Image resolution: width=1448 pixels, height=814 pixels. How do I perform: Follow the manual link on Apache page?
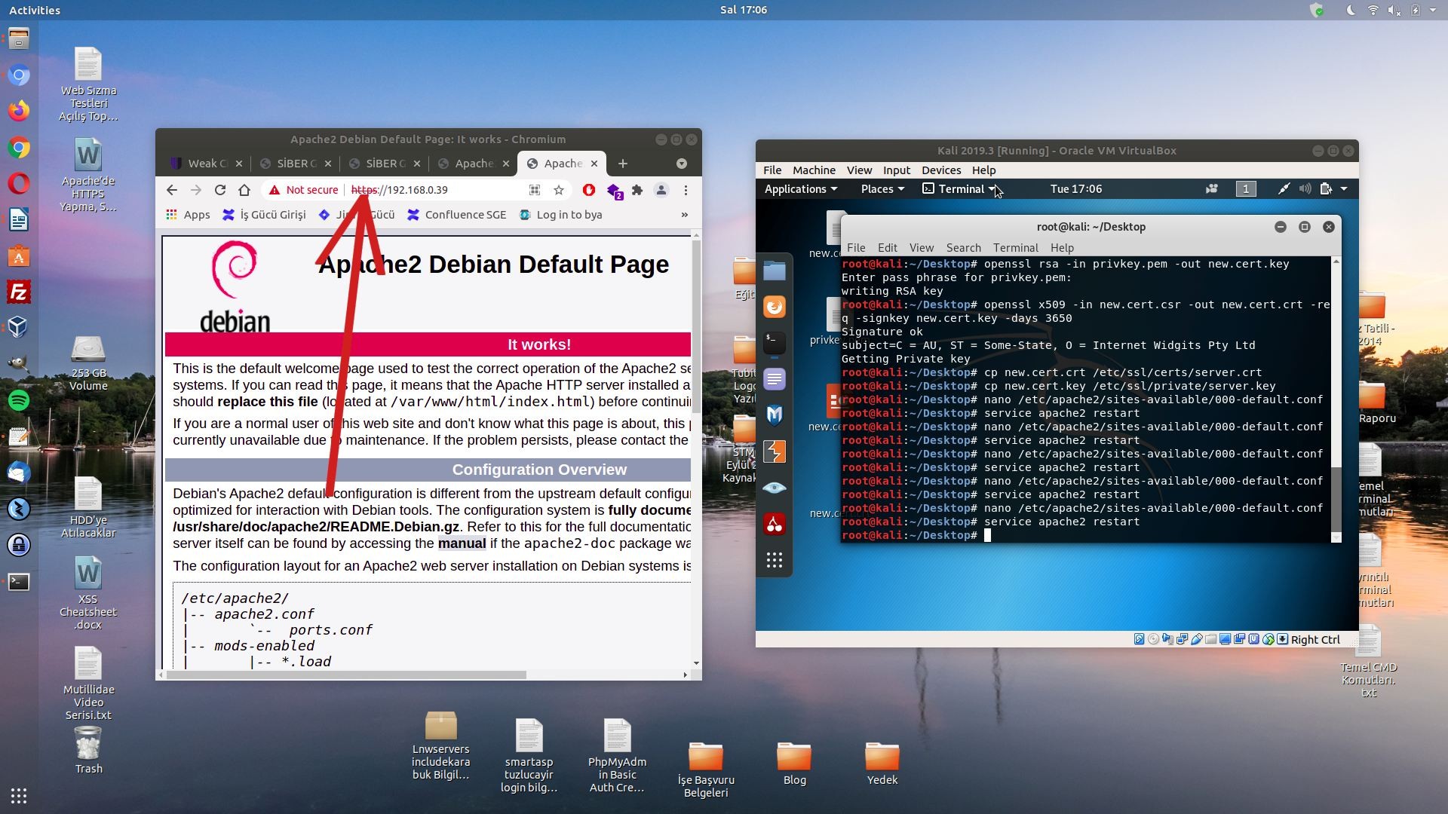coord(462,543)
